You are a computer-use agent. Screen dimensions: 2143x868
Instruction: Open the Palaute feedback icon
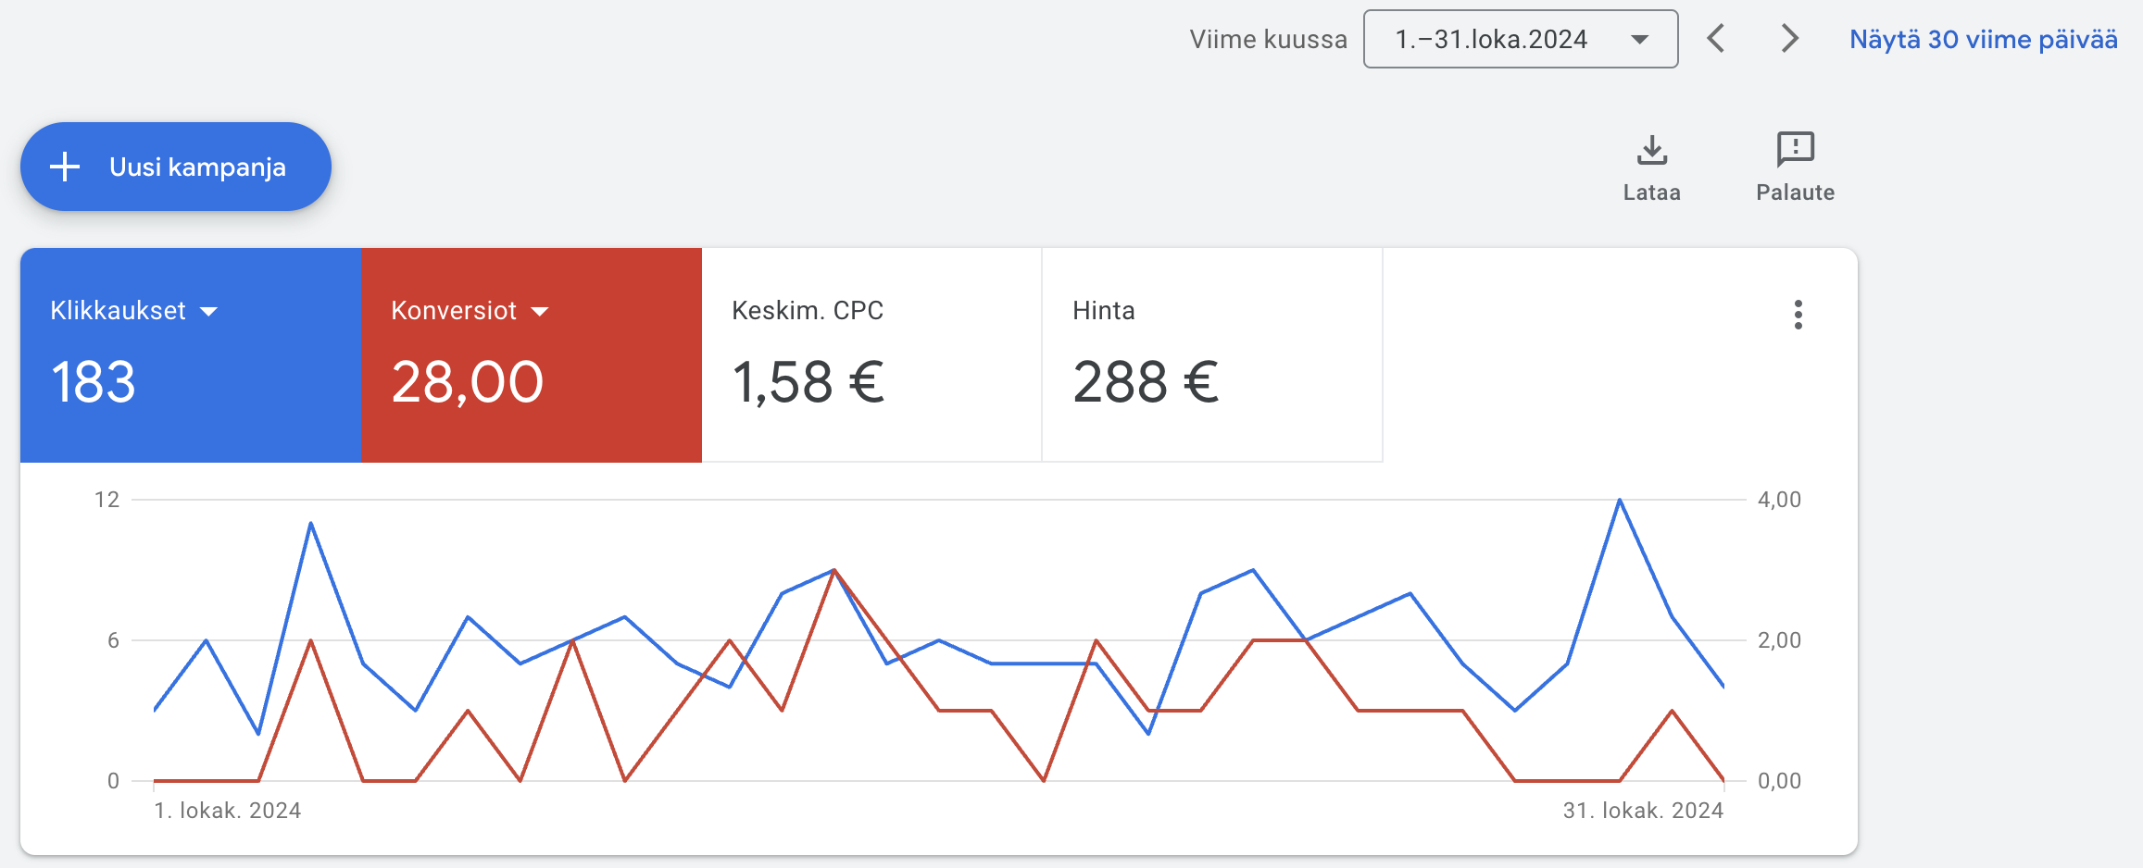pyautogui.click(x=1795, y=150)
